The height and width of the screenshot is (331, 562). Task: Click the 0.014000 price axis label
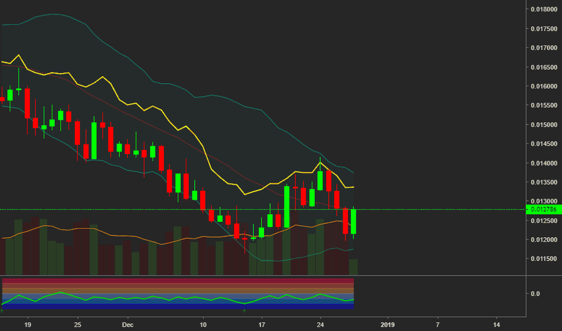click(x=544, y=163)
